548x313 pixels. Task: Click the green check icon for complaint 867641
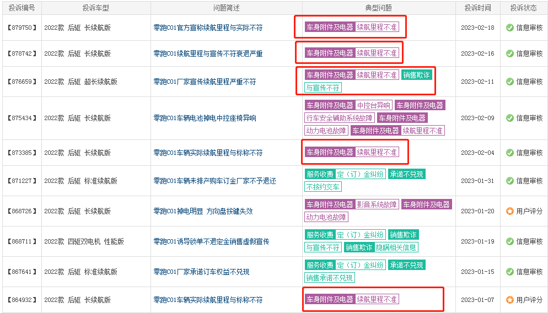510,272
